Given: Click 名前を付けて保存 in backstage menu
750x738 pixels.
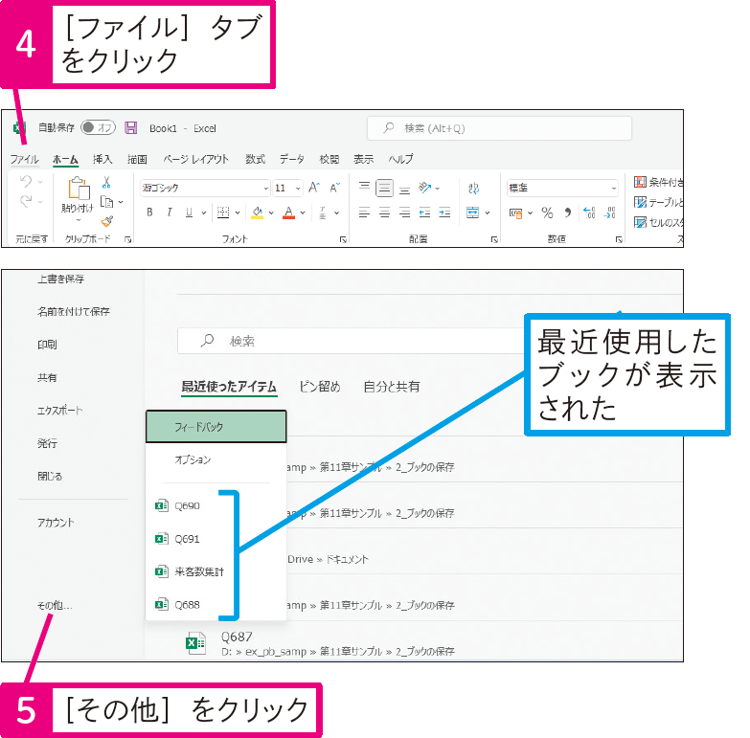Looking at the screenshot, I should coord(74,312).
